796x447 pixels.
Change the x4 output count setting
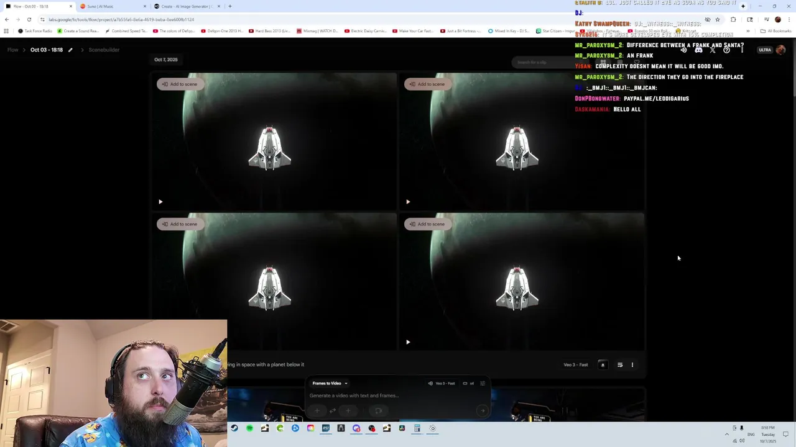click(x=468, y=383)
